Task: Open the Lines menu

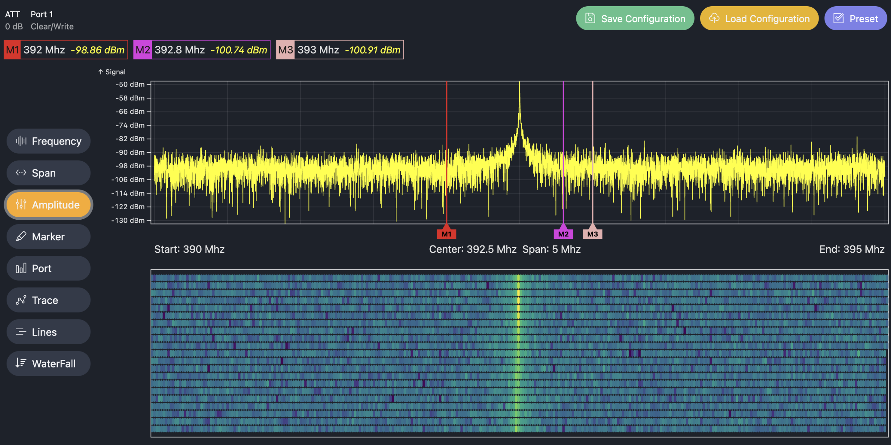Action: pos(48,332)
